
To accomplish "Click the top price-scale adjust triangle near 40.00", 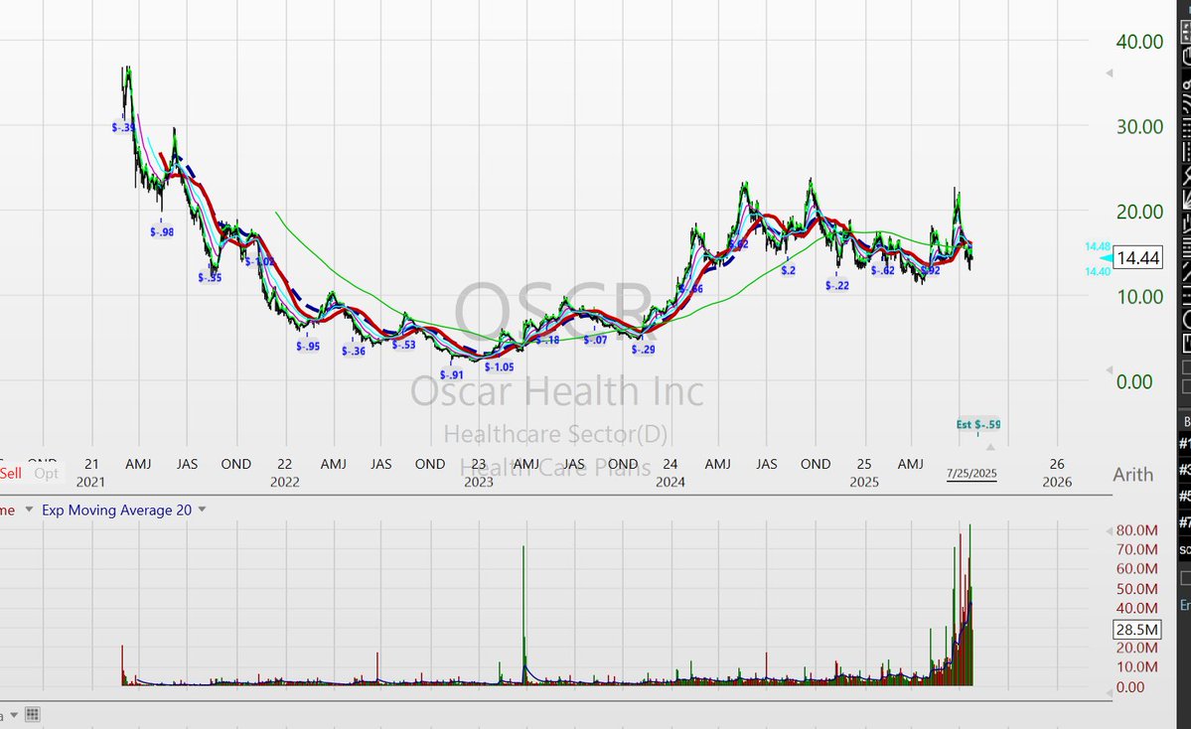I will 1109,73.
